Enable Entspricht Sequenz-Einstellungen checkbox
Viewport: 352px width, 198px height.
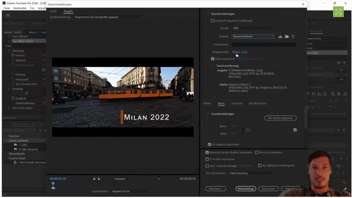pyautogui.click(x=212, y=21)
